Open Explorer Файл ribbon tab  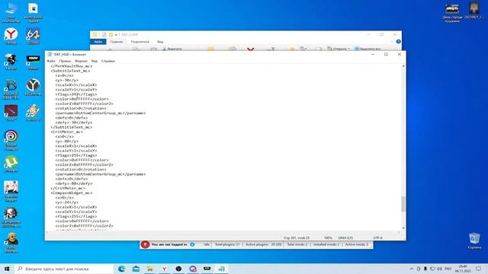click(x=98, y=42)
